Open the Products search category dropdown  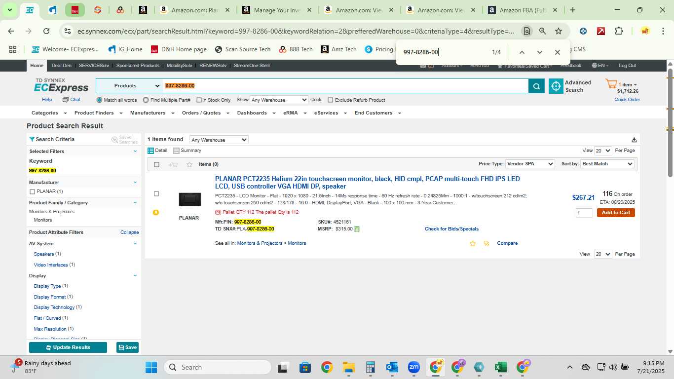click(130, 86)
